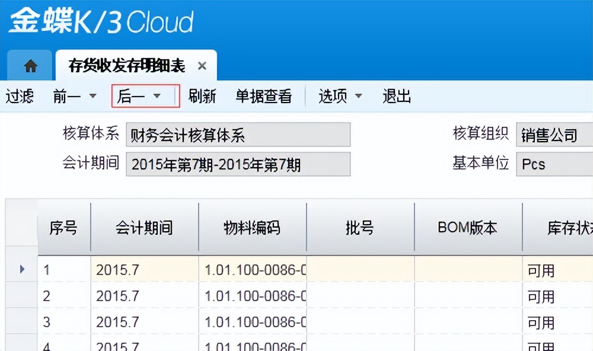Image resolution: width=593 pixels, height=351 pixels.
Task: Click the 核算体系 field showing 财务会计核算体系
Action: pos(237,135)
